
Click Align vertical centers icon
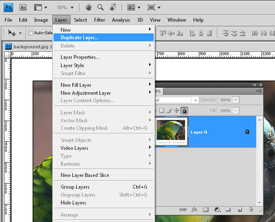pyautogui.click(x=171, y=33)
